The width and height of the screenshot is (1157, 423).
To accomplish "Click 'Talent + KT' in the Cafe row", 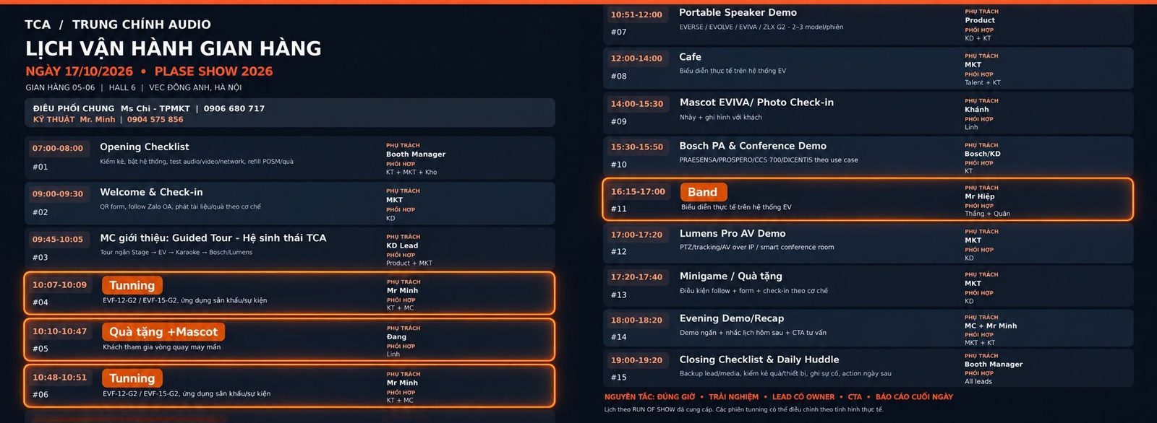I will [x=983, y=82].
